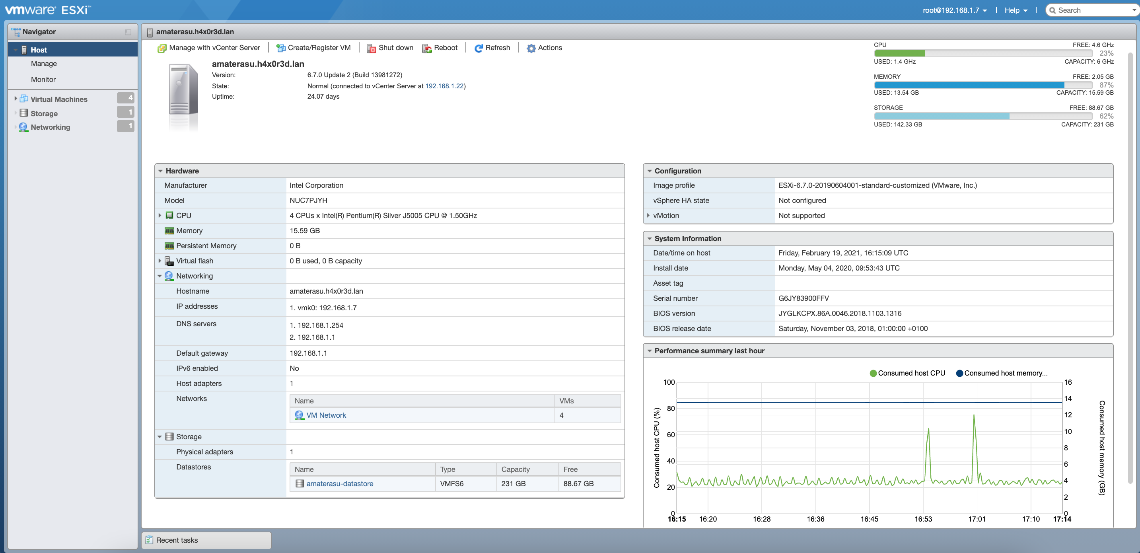Click the host icon beside the amaterasu.h4x0r3d.lan title
Viewport: 1140px width, 553px height.
[x=150, y=32]
